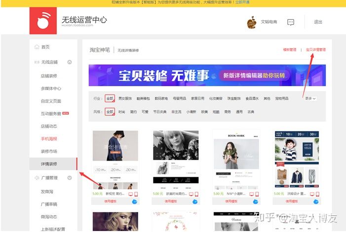Screen dimensions: 346x232
Task: Click 使用模板 under 新视觉 template
Action: pos(111,201)
